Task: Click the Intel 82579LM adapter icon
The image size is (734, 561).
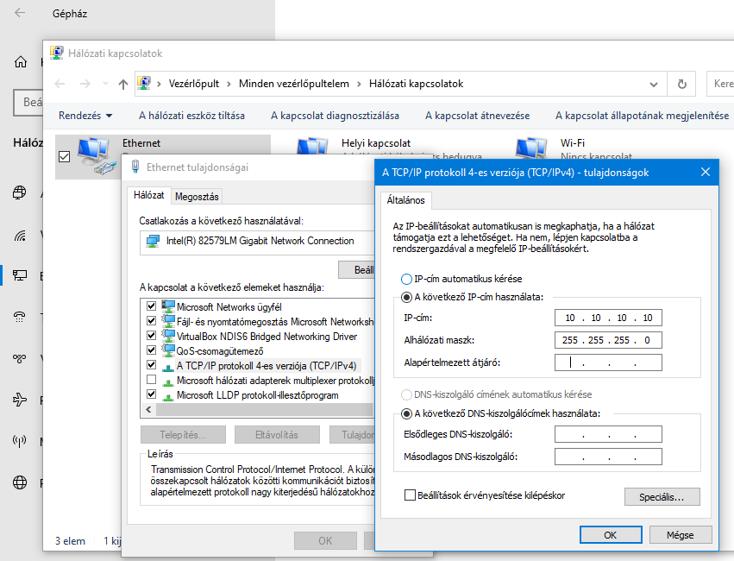Action: point(153,241)
